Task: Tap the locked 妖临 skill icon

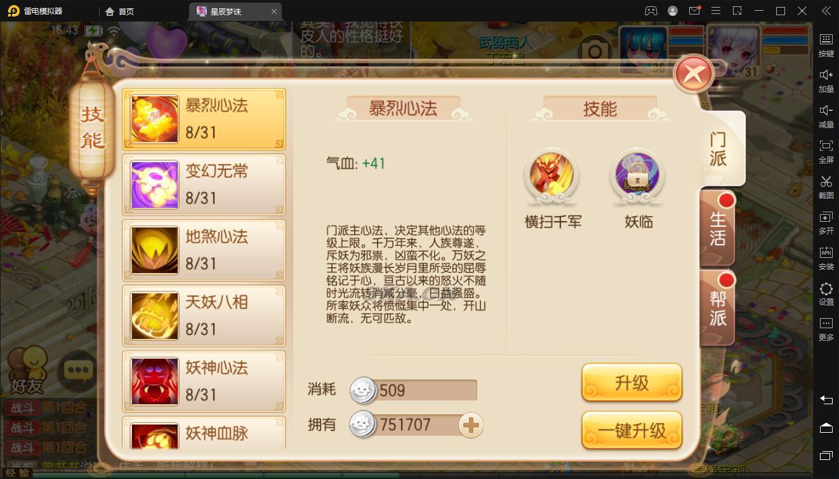Action: 637,175
